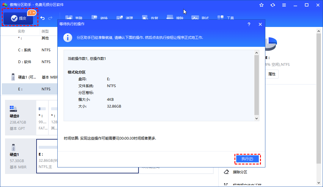Open the Clean (清理) tool
The height and width of the screenshot is (187, 323).
point(125,18)
